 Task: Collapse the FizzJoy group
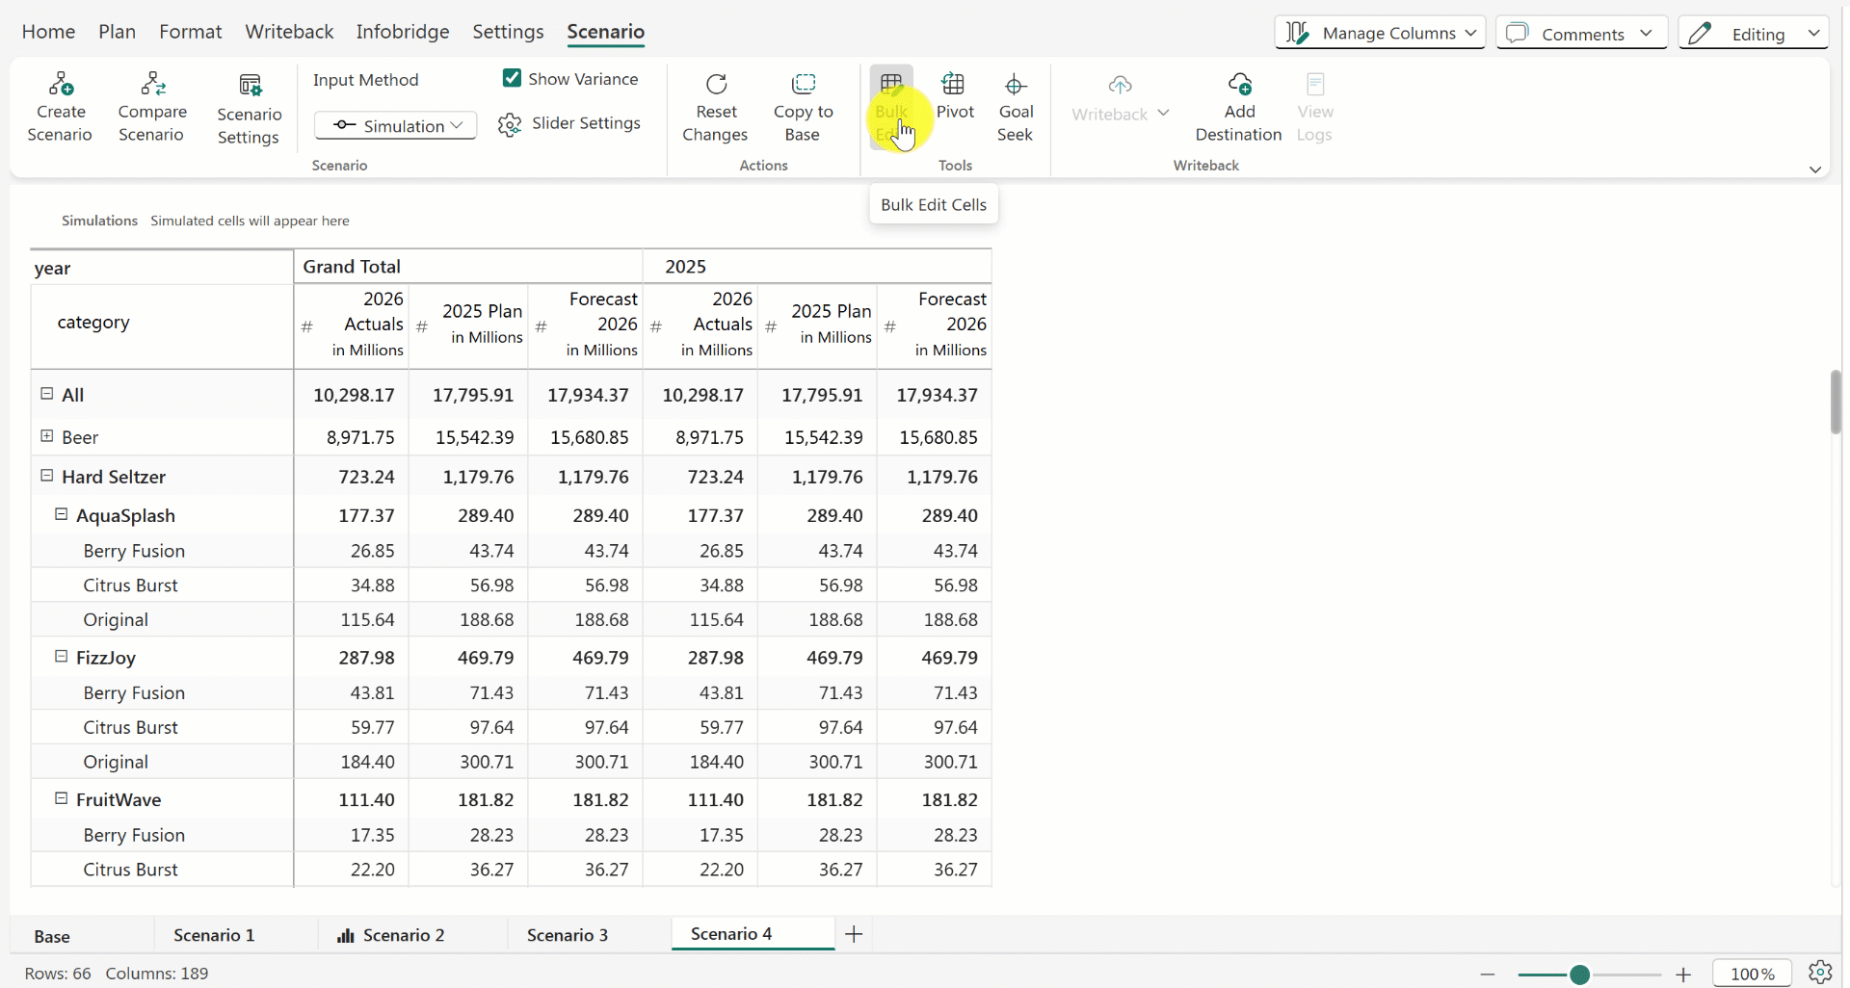pyautogui.click(x=61, y=657)
